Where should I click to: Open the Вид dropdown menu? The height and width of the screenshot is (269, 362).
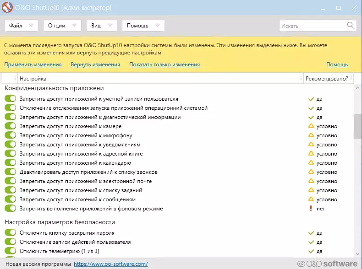(102, 26)
